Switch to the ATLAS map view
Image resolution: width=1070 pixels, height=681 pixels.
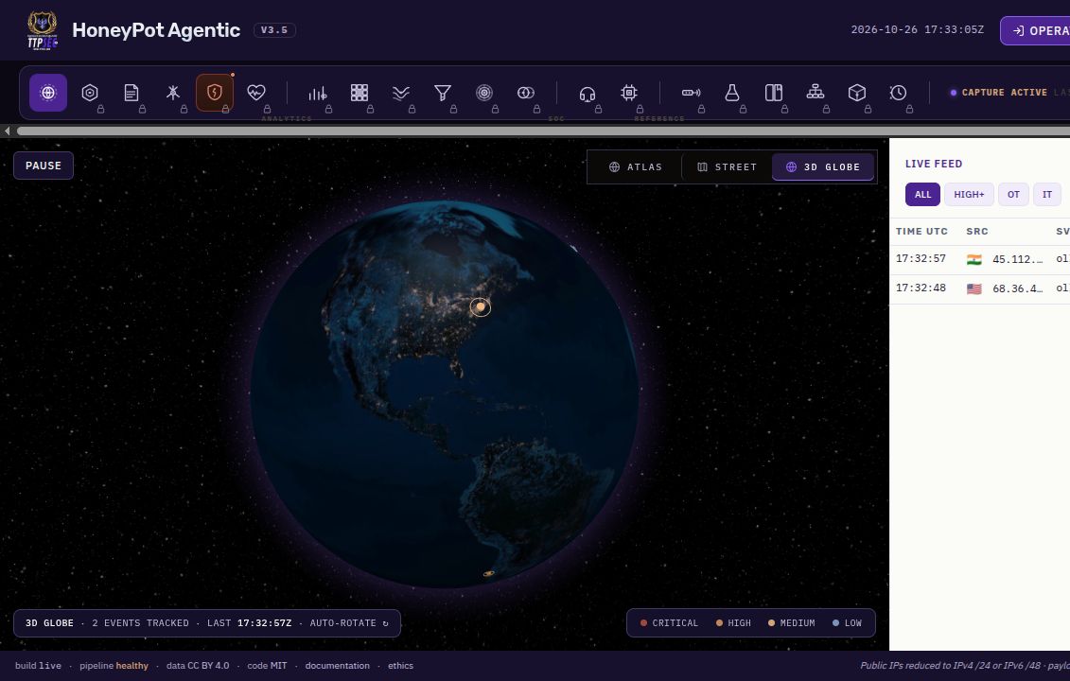636,167
